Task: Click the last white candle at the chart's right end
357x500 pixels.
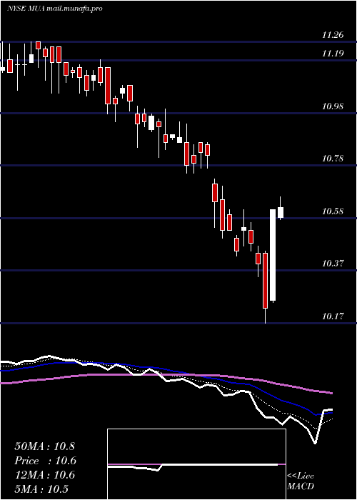Action: point(281,212)
